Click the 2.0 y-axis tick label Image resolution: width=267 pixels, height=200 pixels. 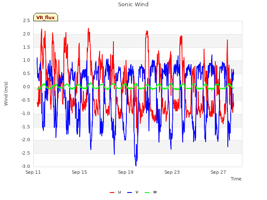26,34
